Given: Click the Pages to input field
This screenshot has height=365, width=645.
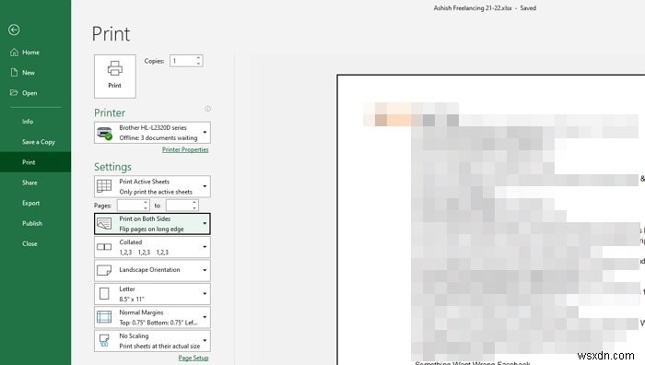Looking at the screenshot, I should (x=179, y=205).
